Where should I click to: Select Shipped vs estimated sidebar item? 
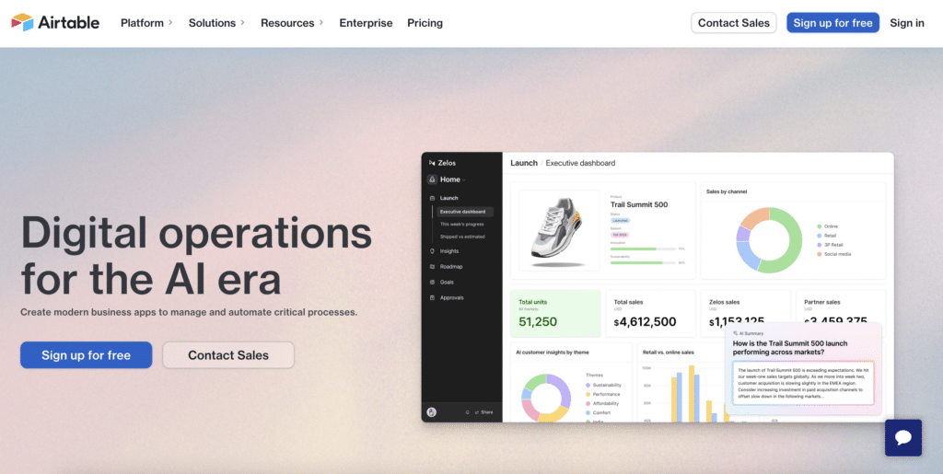click(x=462, y=237)
